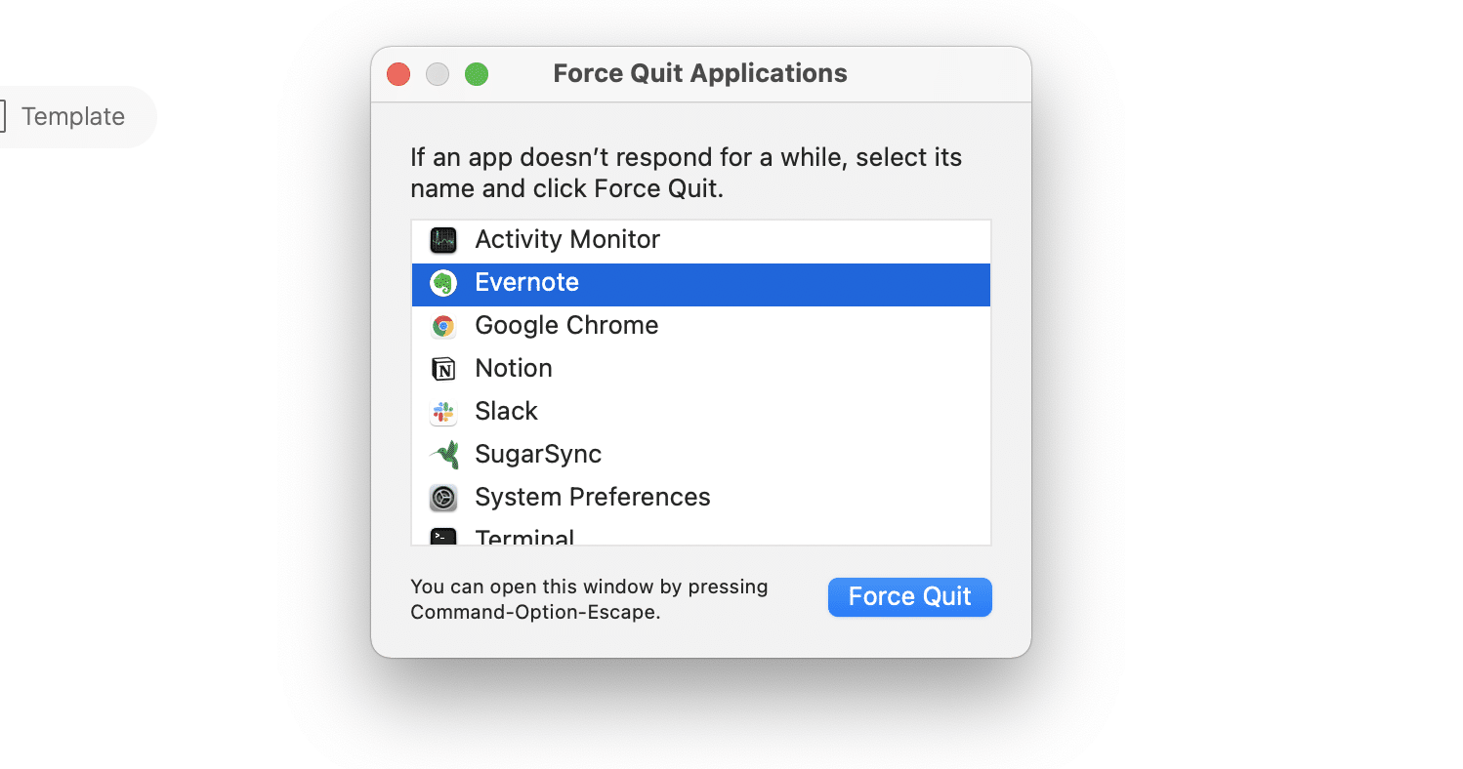Image resolution: width=1463 pixels, height=769 pixels.
Task: Choose System Preferences in the list
Action: [592, 498]
